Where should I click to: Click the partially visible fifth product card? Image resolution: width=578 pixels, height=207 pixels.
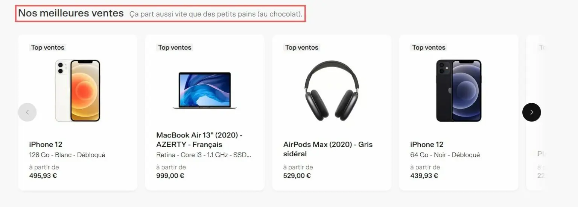coord(535,112)
